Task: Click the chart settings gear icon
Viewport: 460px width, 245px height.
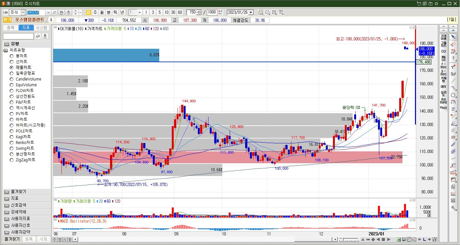Action: click(267, 12)
